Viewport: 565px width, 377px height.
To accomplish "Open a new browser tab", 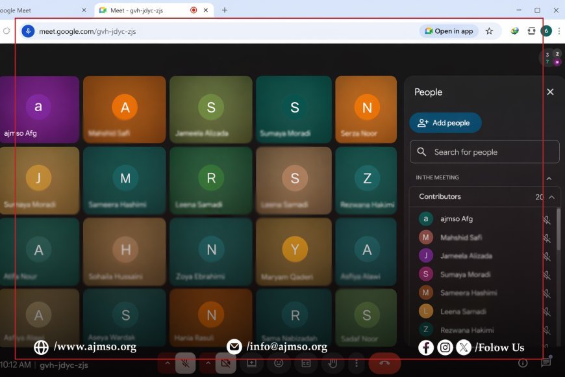I will point(225,10).
